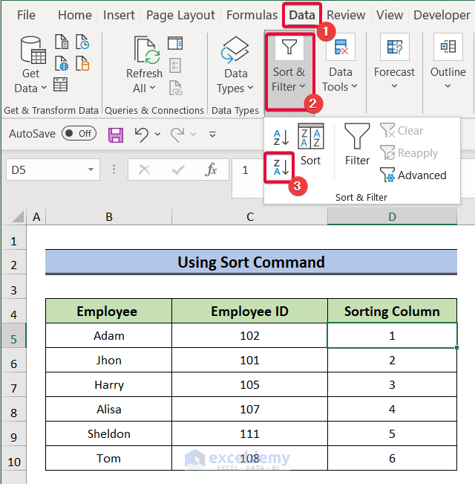Open the Page Layout tab
The image size is (475, 484).
point(180,15)
